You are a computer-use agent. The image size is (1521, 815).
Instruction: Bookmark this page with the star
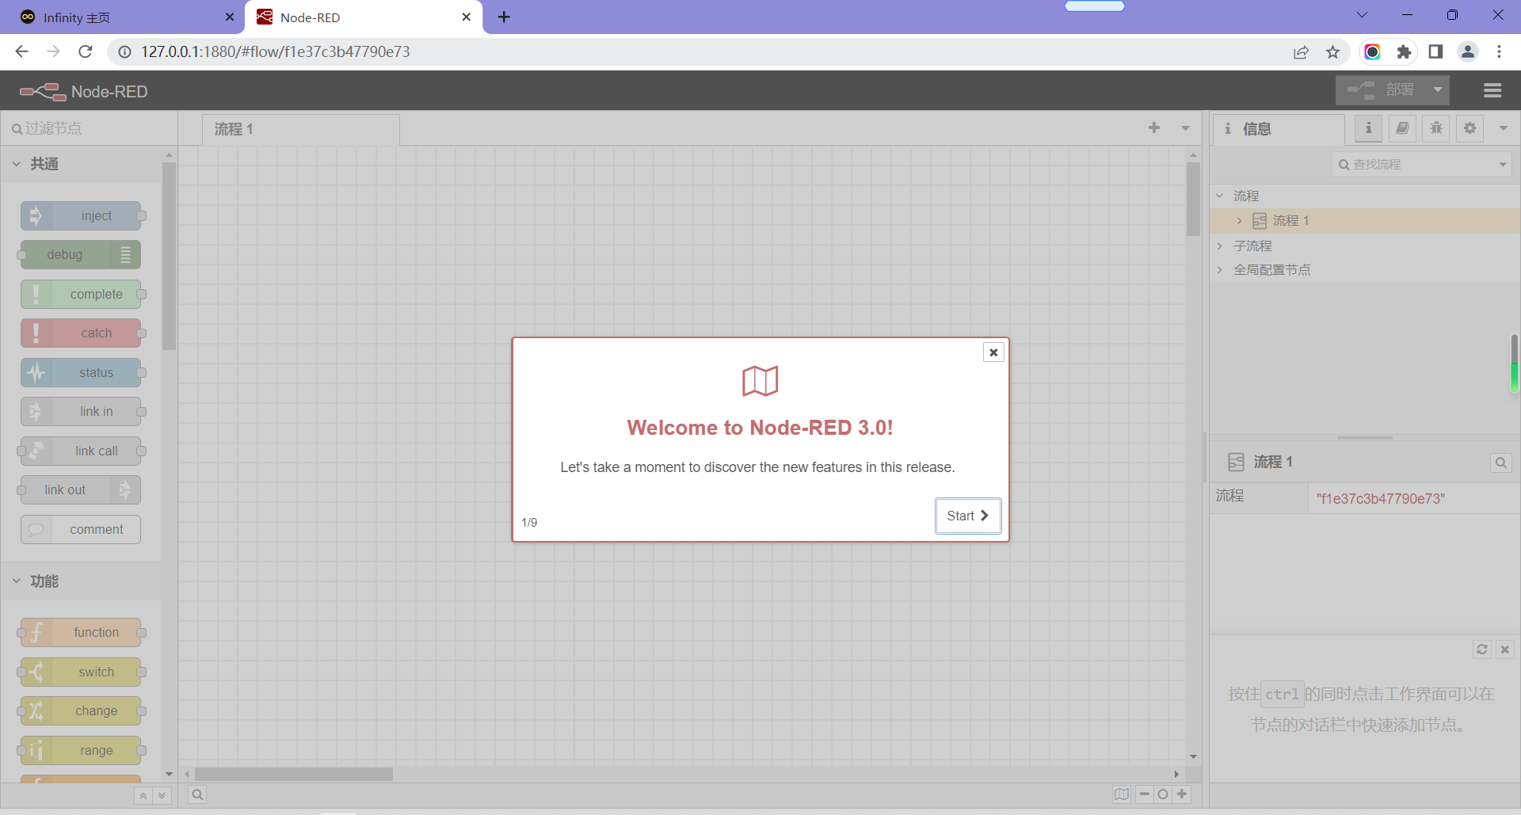(1333, 51)
